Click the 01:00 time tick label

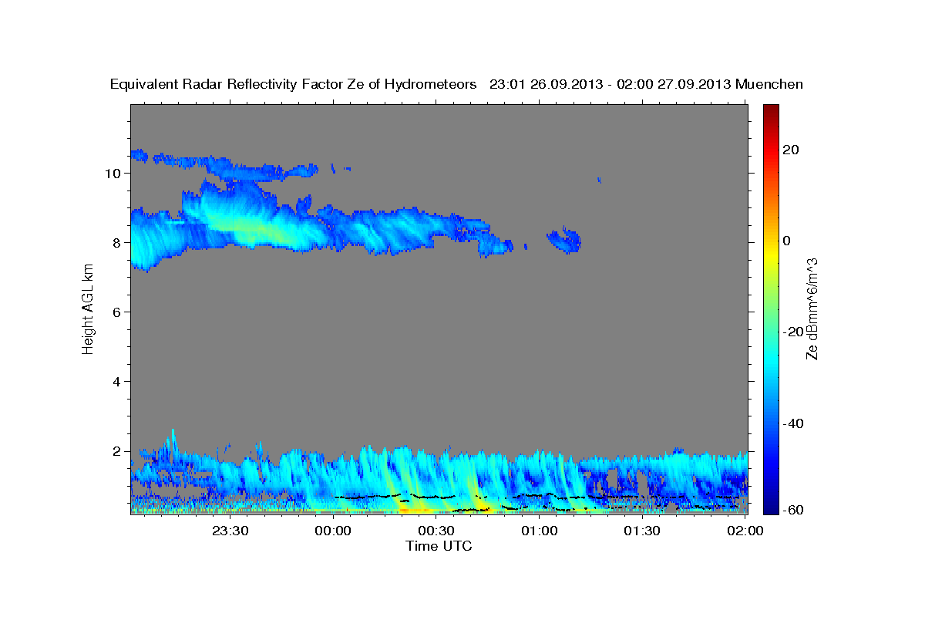pos(540,531)
